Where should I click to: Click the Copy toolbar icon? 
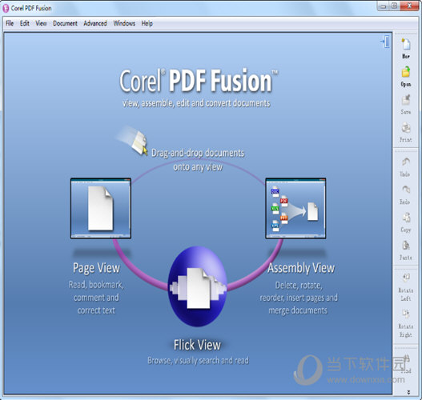406,218
